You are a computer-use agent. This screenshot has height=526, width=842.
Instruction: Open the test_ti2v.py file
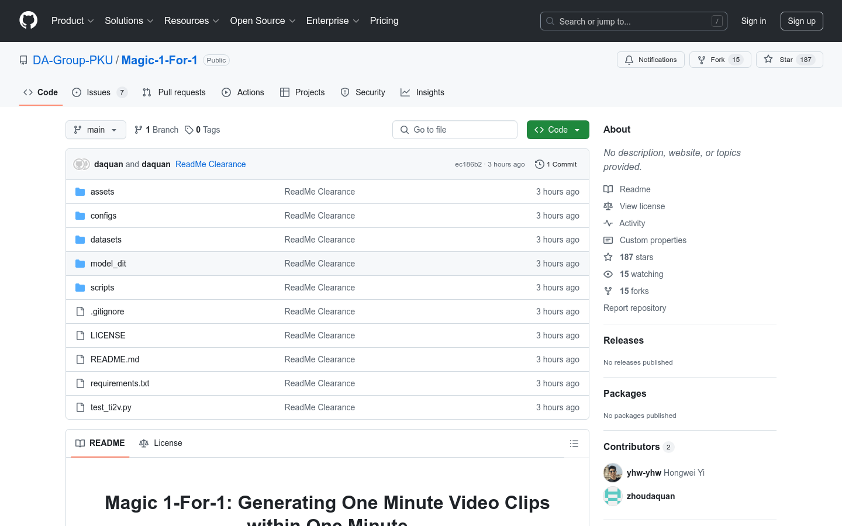click(x=111, y=407)
